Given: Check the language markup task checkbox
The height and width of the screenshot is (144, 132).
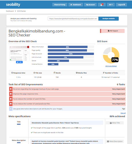Looking at the screenshot, I should coord(11,89).
